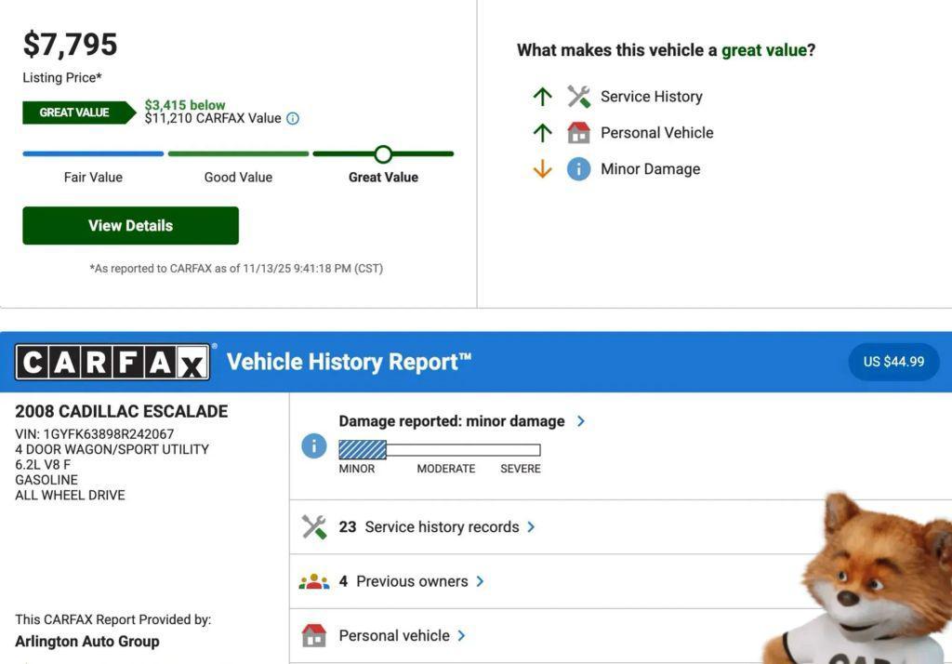Click the Minor Damage info icon
Viewport: 952px width, 664px height.
point(578,169)
